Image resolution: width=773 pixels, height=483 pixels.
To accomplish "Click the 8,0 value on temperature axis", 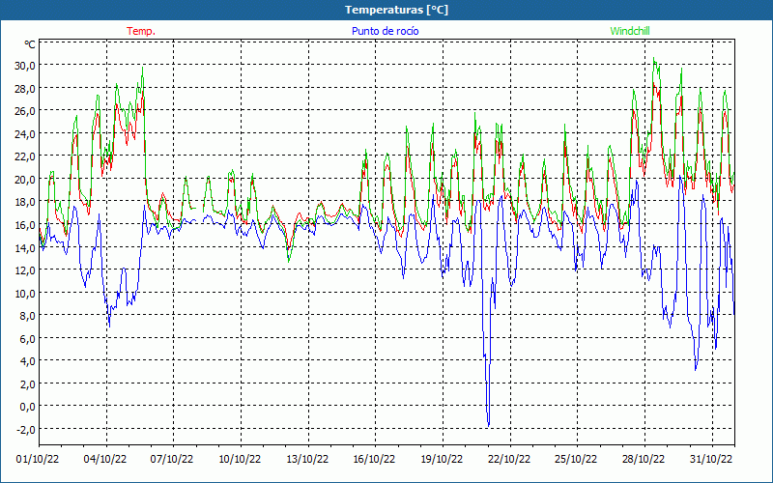I will point(28,316).
